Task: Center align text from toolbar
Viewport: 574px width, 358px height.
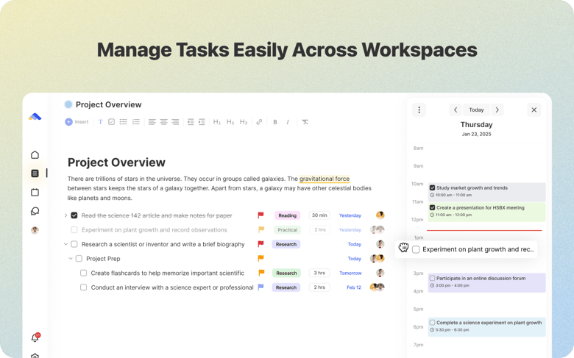Action: tap(163, 122)
